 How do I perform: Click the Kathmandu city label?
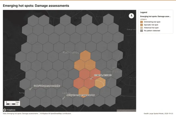click(x=71, y=52)
